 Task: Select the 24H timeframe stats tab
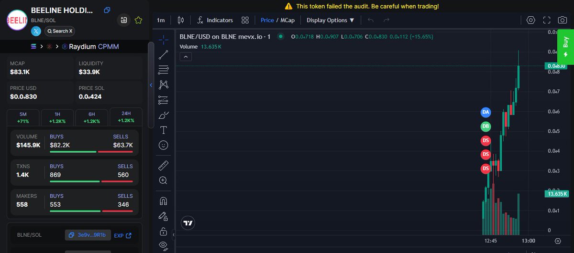(x=126, y=117)
